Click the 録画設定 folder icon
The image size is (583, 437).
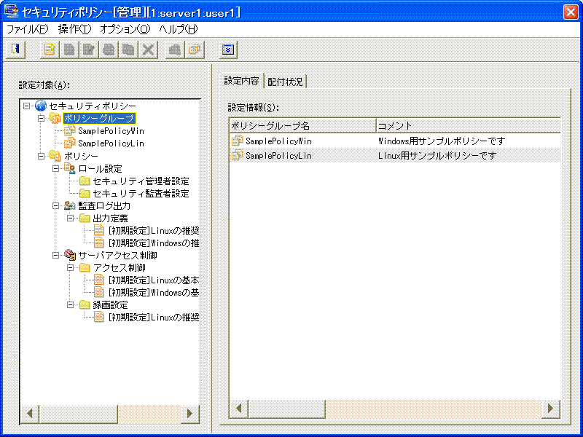pos(85,305)
